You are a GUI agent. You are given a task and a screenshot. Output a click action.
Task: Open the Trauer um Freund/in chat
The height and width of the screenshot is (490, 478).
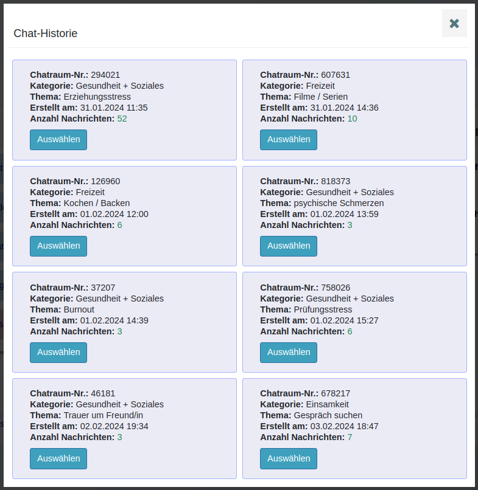(58, 458)
